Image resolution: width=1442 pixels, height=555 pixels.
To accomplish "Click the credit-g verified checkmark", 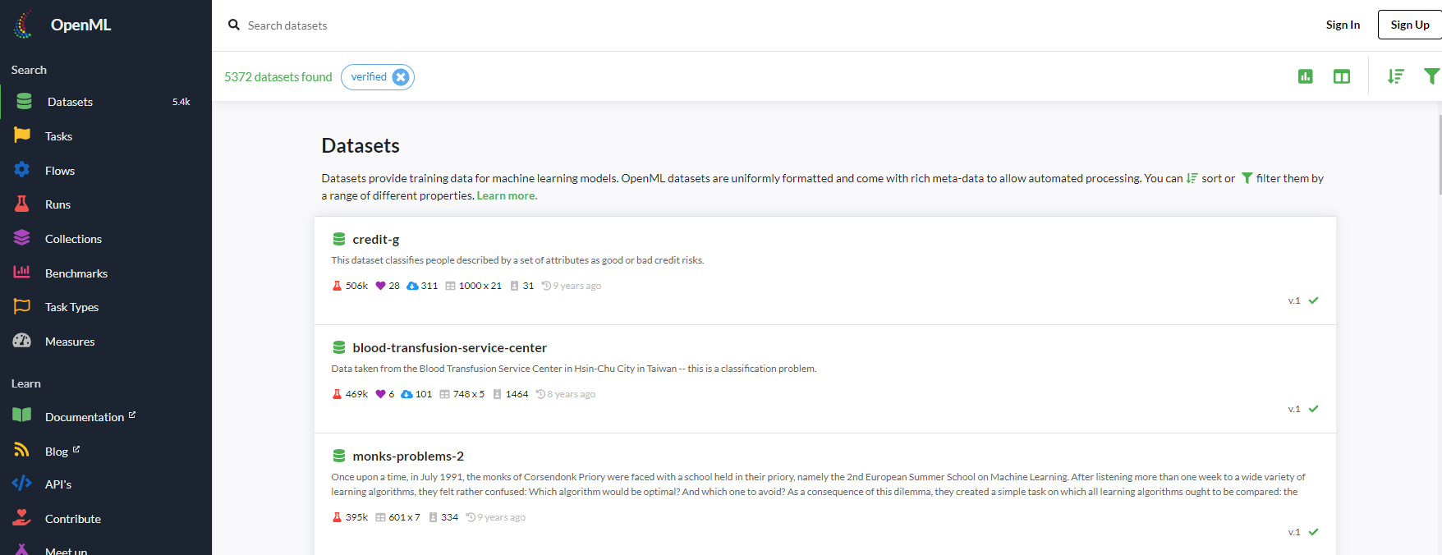I will click(x=1313, y=300).
